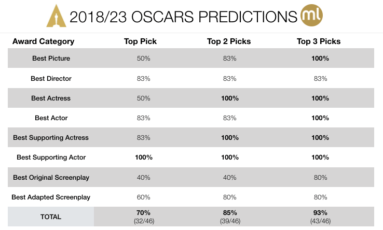The width and height of the screenshot is (383, 230).
Task: Click the gold Oscar statuette logo
Action: 52,17
